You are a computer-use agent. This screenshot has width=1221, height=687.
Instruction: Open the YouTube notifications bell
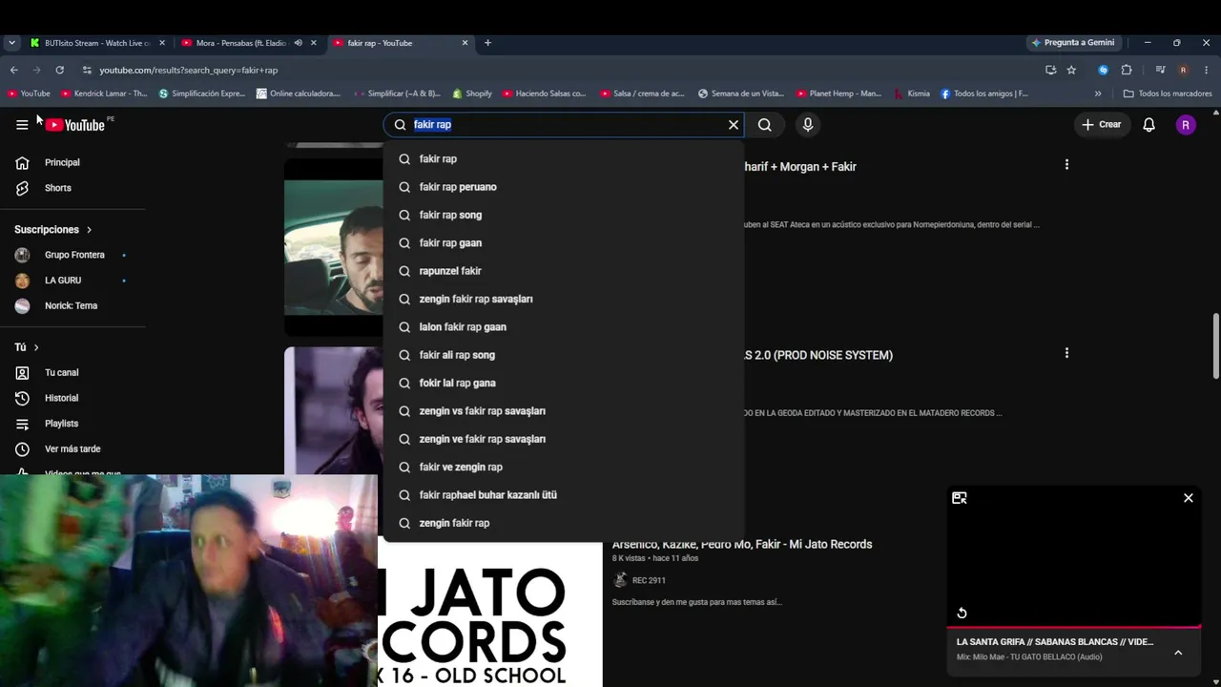(x=1149, y=125)
